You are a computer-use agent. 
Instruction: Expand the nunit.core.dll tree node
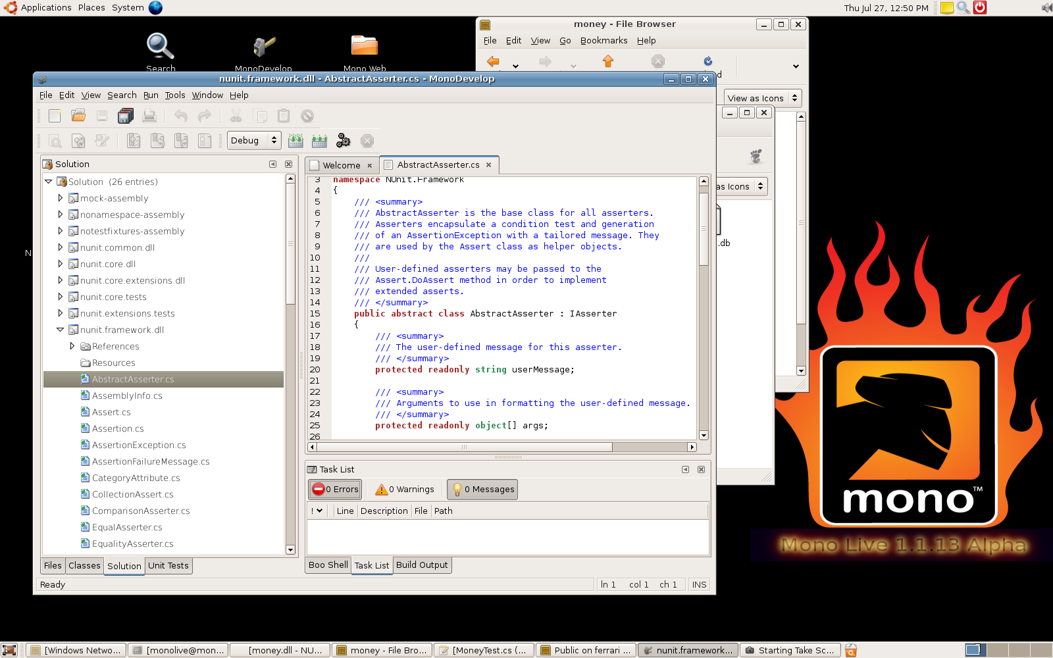pyautogui.click(x=61, y=264)
